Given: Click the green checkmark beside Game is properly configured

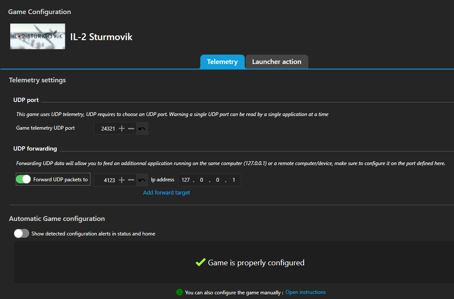Looking at the screenshot, I should point(200,262).
